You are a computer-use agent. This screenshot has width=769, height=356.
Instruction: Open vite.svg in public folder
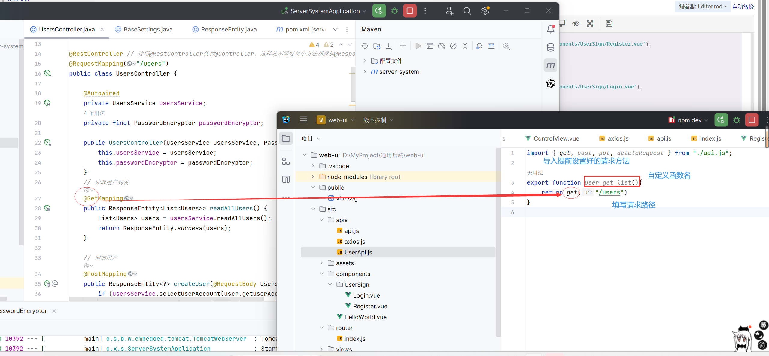[x=343, y=198]
